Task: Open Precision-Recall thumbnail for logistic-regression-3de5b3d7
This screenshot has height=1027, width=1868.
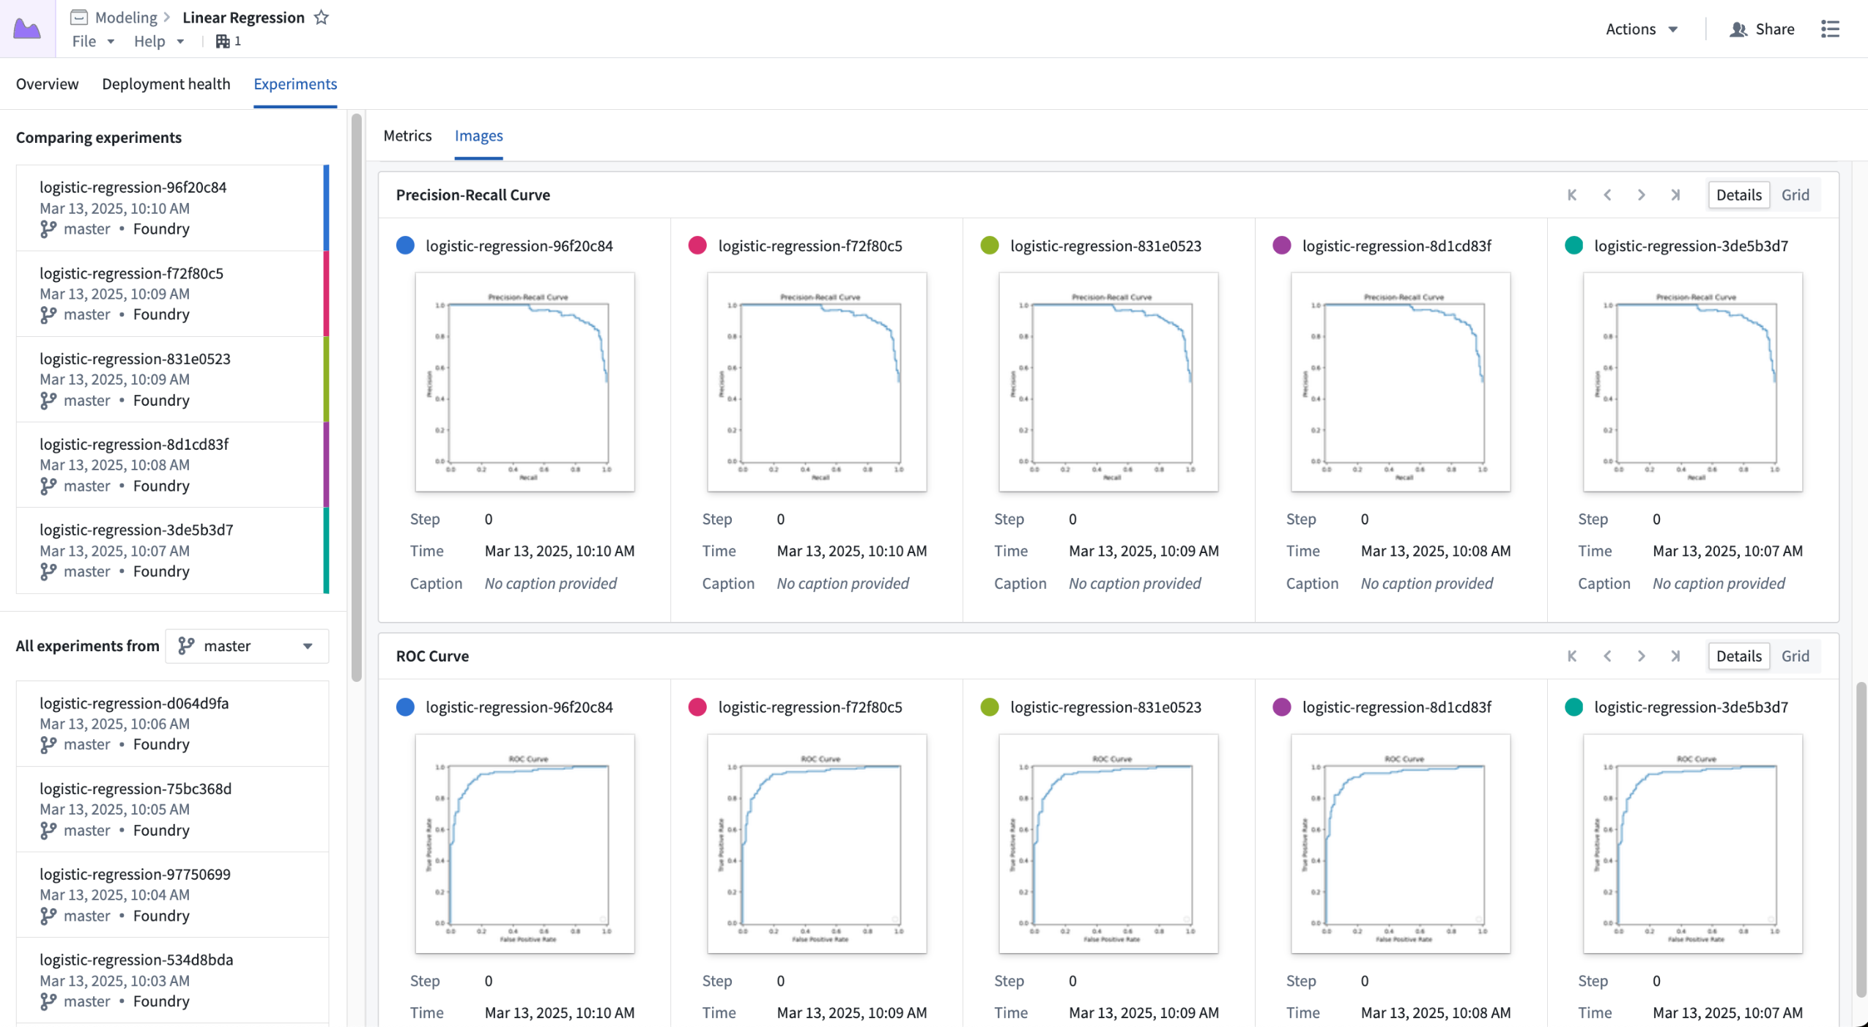Action: [x=1692, y=382]
